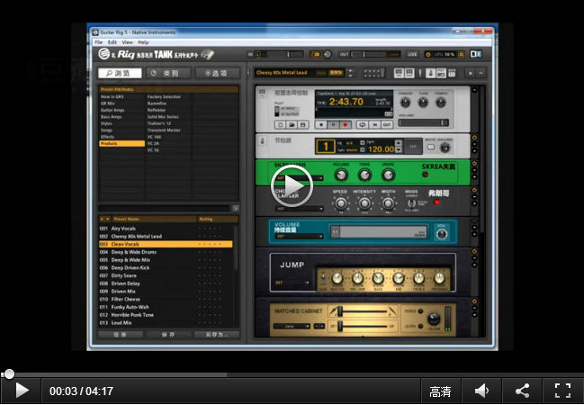
Task: Click the Matched Cabinet volume knob
Action: (x=434, y=319)
